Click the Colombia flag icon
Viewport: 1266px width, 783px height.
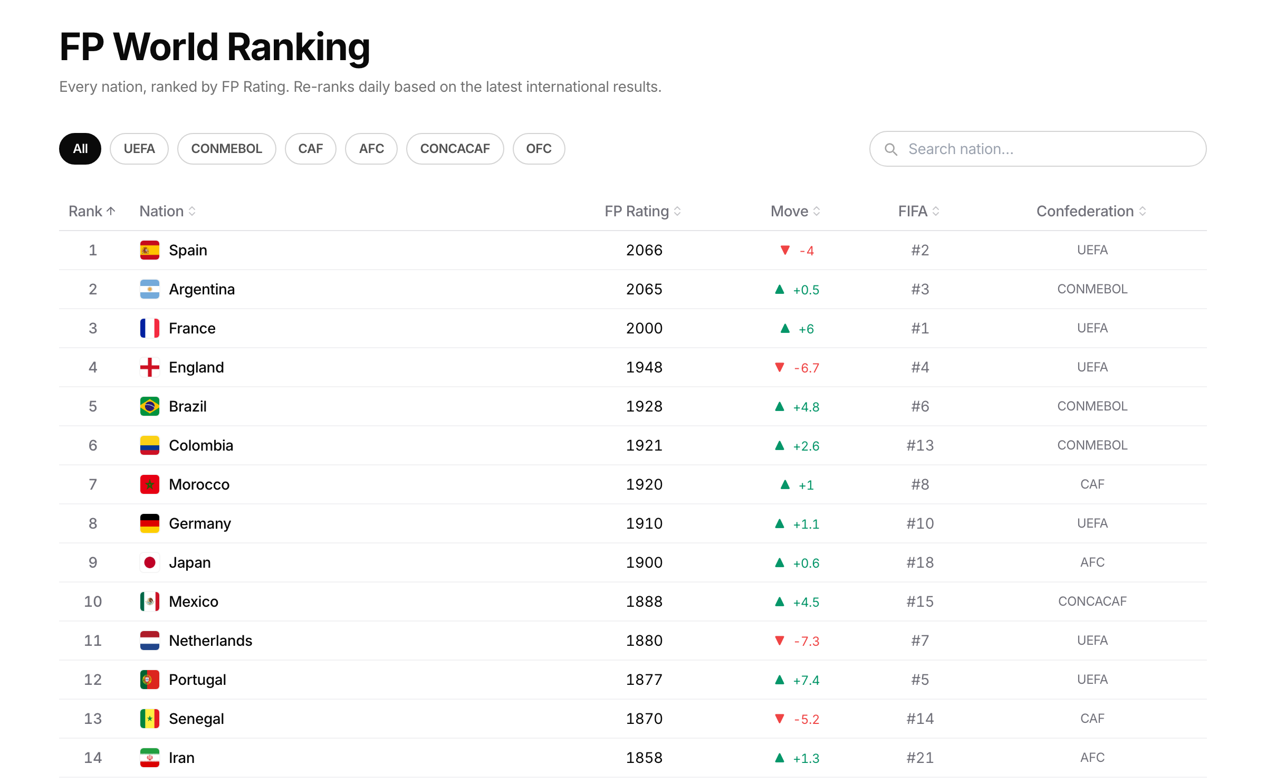(x=150, y=445)
